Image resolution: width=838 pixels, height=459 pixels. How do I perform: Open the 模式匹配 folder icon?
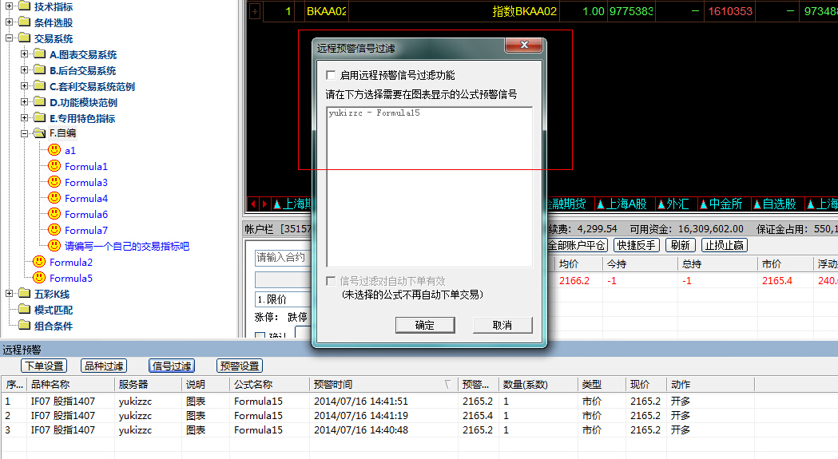24,310
